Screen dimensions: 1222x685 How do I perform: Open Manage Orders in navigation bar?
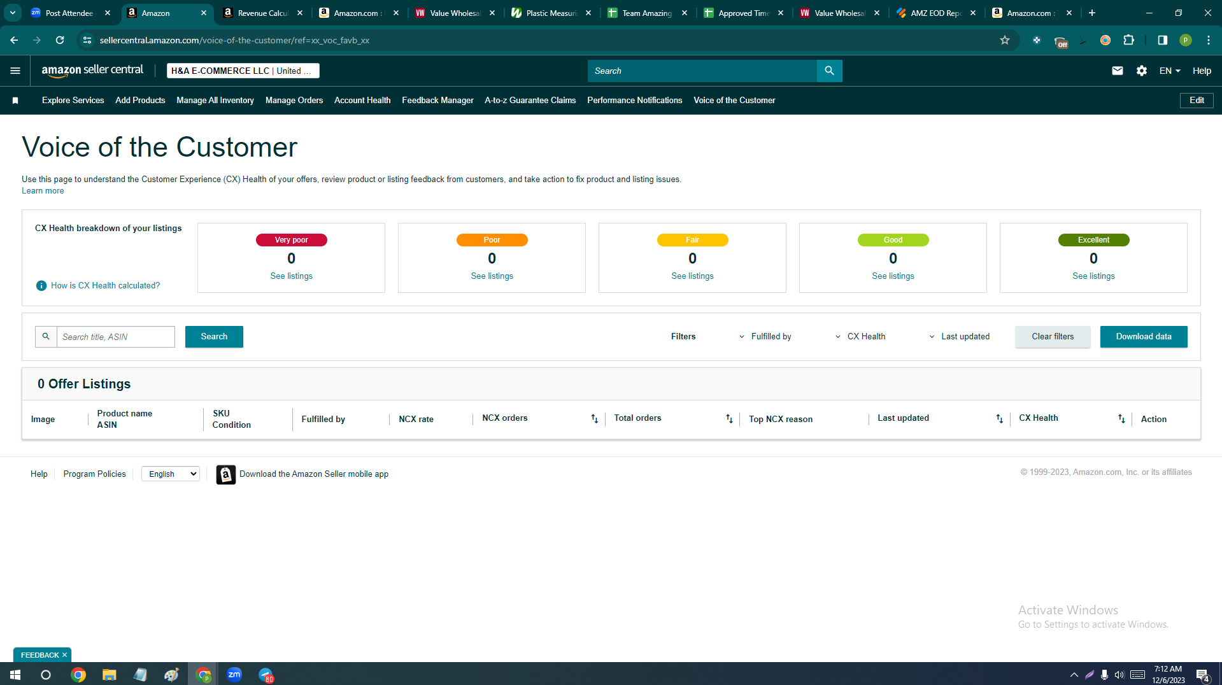pos(294,101)
